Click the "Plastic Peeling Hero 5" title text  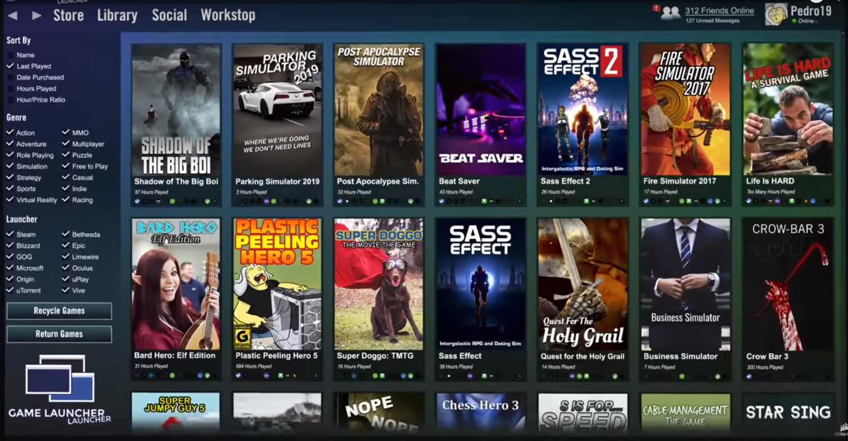[x=277, y=356]
